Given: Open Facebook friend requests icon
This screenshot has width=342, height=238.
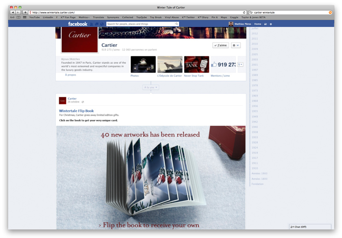Looking at the screenshot, I should tap(92, 24).
